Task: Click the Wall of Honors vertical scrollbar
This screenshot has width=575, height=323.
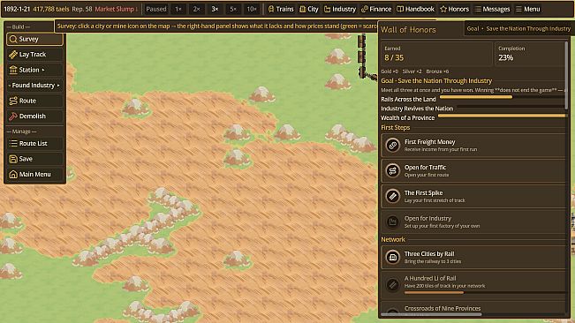Action: pos(566,75)
